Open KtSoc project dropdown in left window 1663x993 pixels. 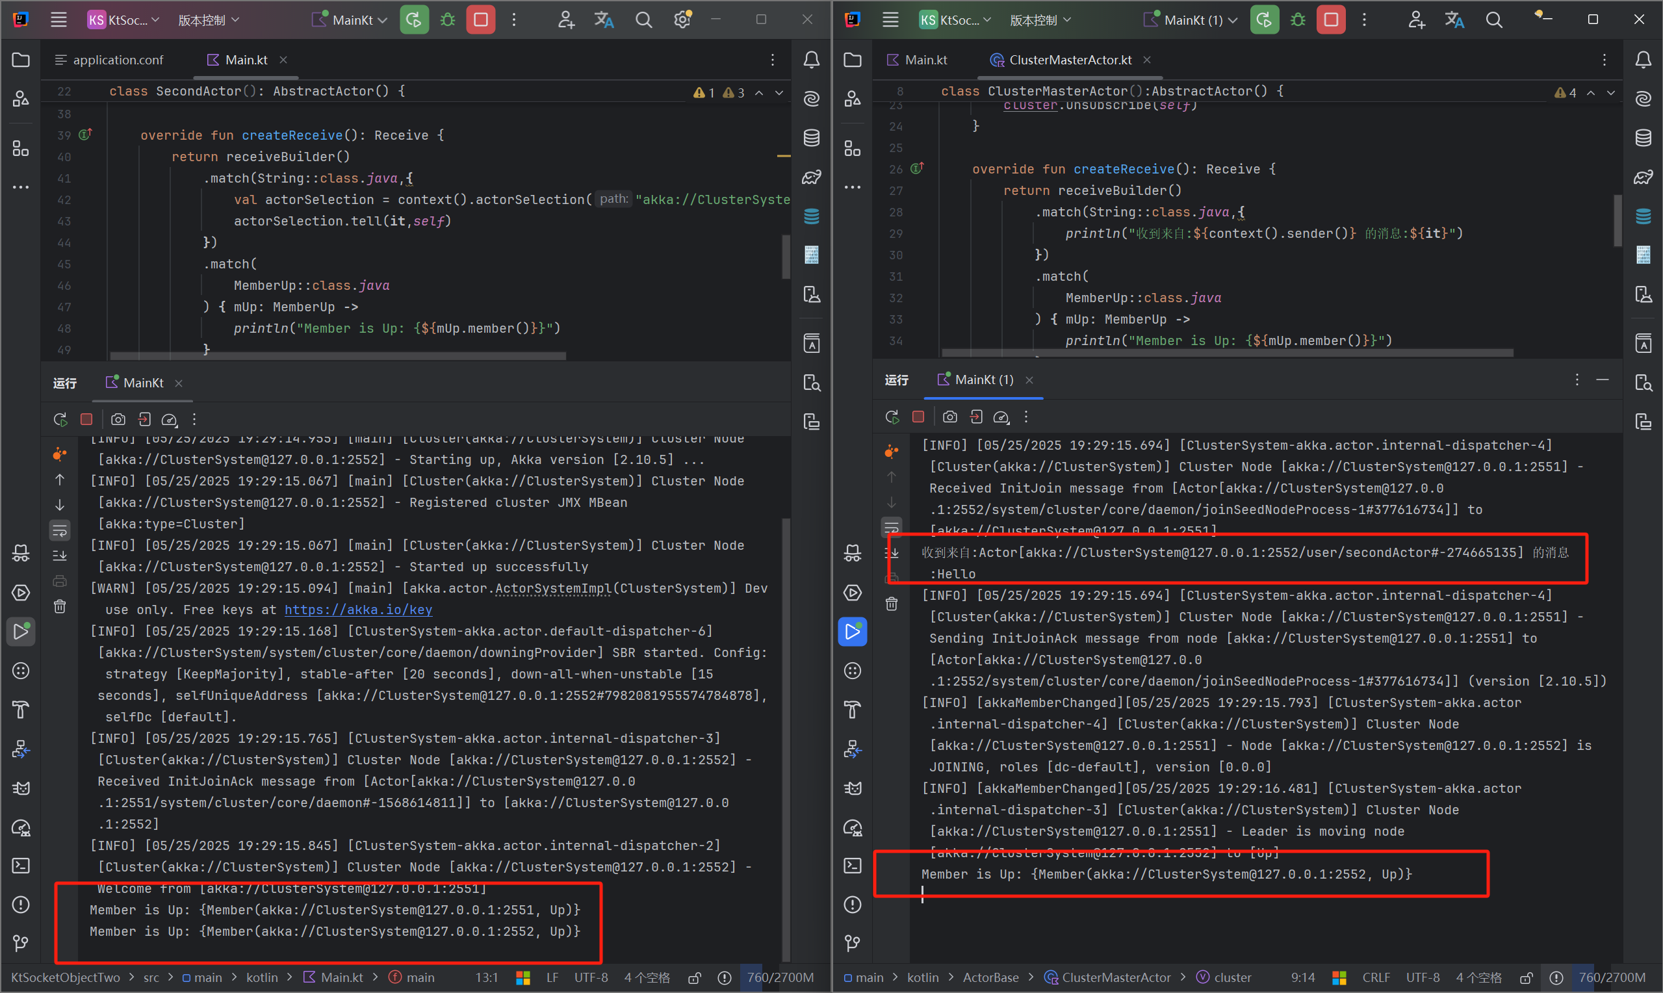pos(123,20)
